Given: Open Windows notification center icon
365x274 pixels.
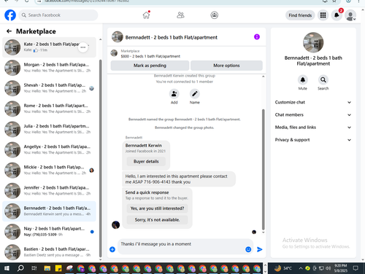Looking at the screenshot, I should tap(356, 268).
